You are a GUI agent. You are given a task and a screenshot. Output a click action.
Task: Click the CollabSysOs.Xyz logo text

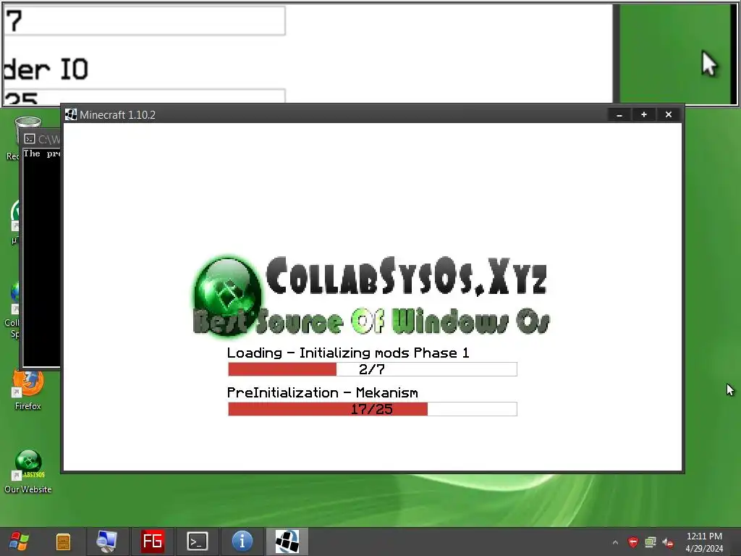point(407,276)
